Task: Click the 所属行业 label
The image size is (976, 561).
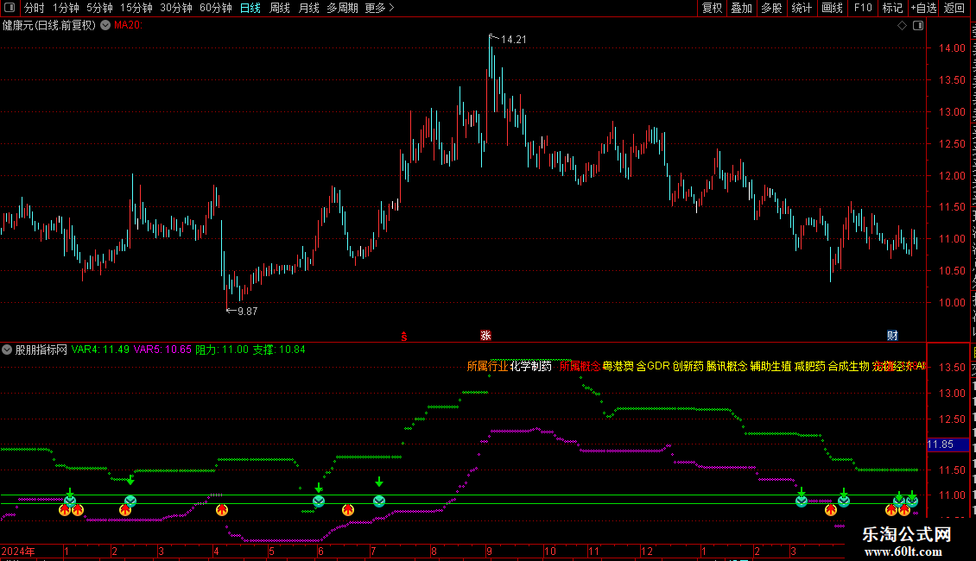Action: coord(487,366)
